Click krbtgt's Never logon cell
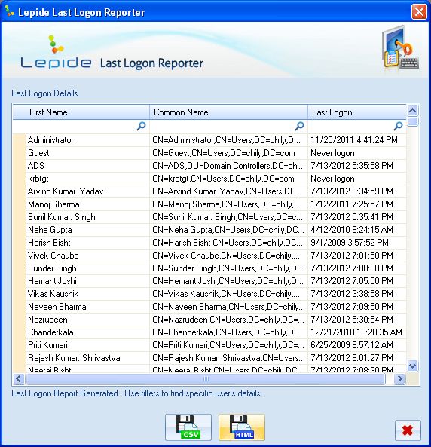Viewport: 431px width, 447px height. [x=357, y=179]
